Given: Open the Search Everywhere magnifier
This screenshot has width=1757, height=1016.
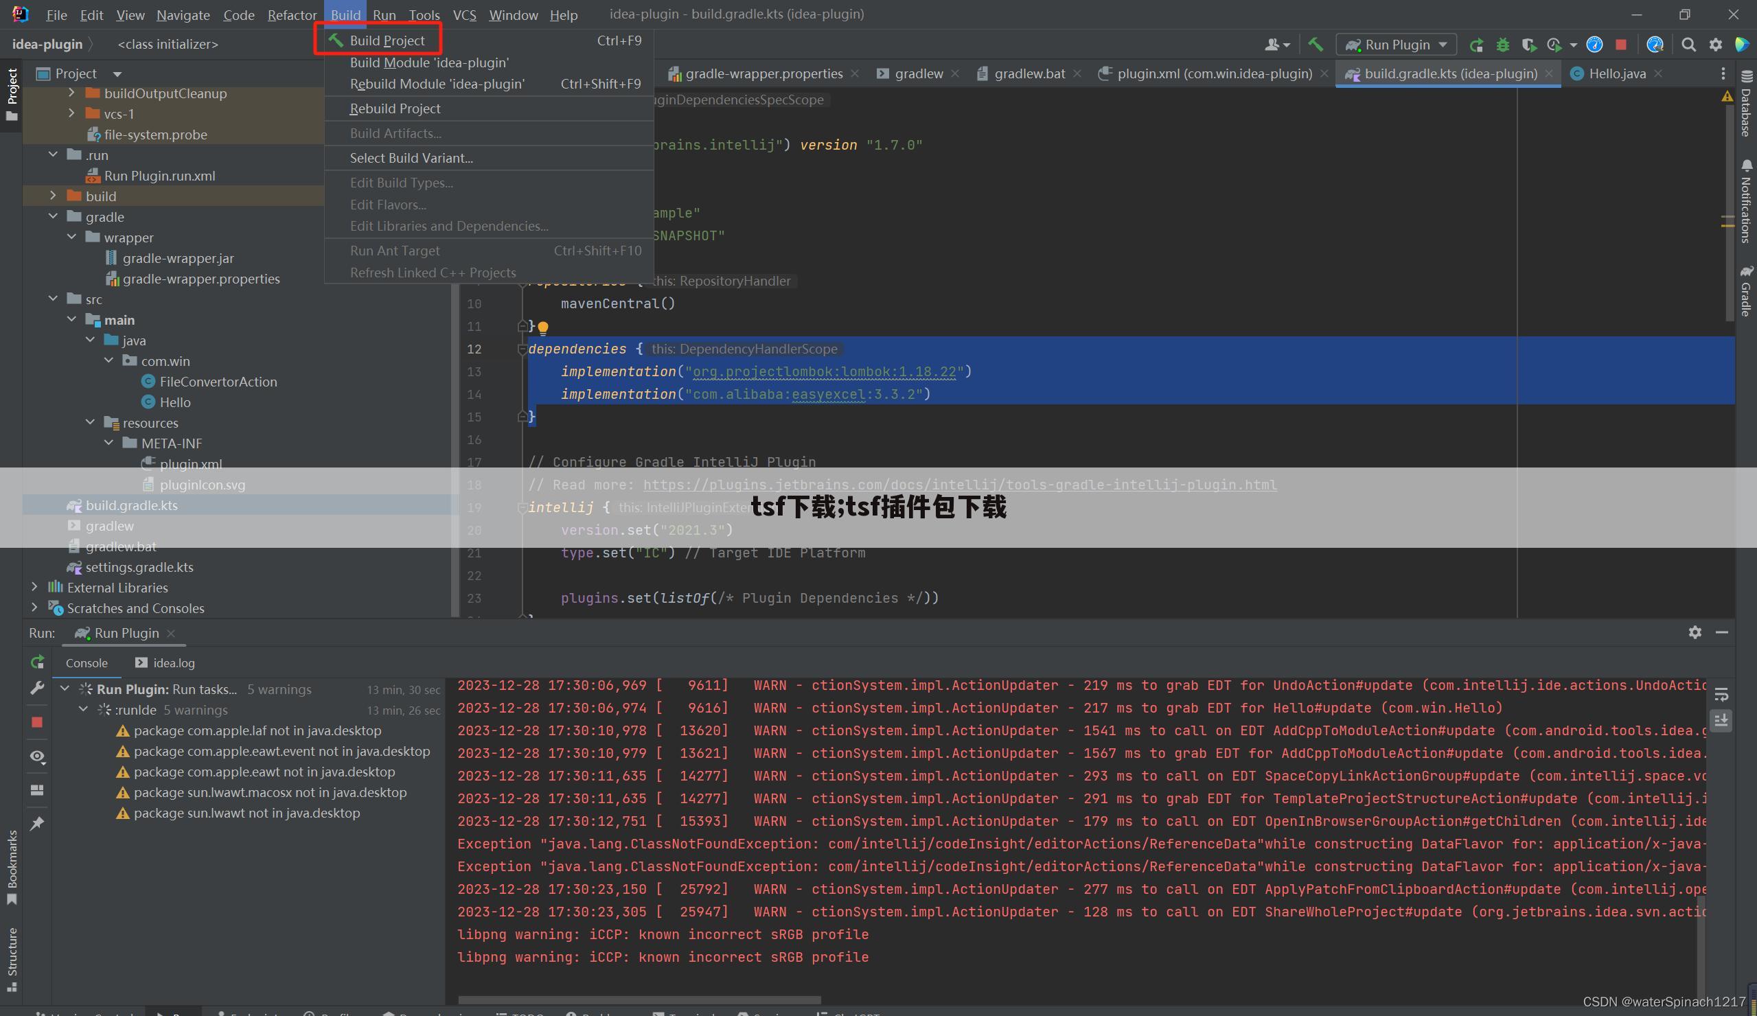Looking at the screenshot, I should coord(1688,45).
